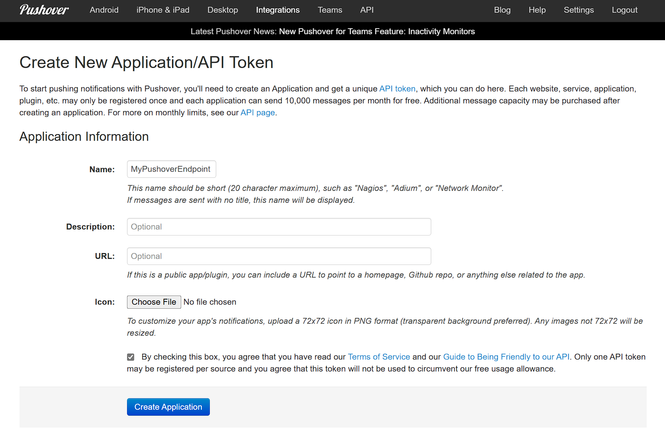Open API in the navigation bar
Image resolution: width=665 pixels, height=434 pixels.
[x=367, y=10]
